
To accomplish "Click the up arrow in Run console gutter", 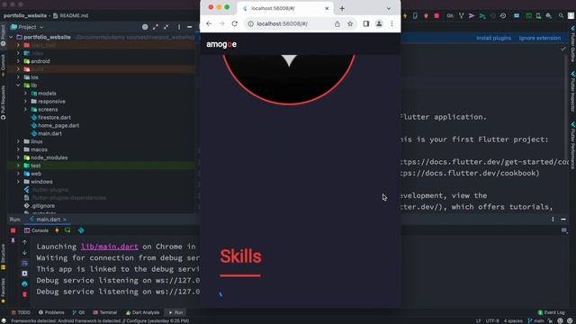I will point(24,242).
